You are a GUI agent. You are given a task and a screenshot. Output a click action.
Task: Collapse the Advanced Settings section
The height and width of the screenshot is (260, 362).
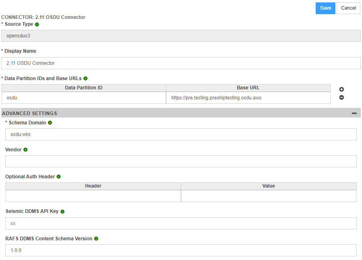point(354,113)
